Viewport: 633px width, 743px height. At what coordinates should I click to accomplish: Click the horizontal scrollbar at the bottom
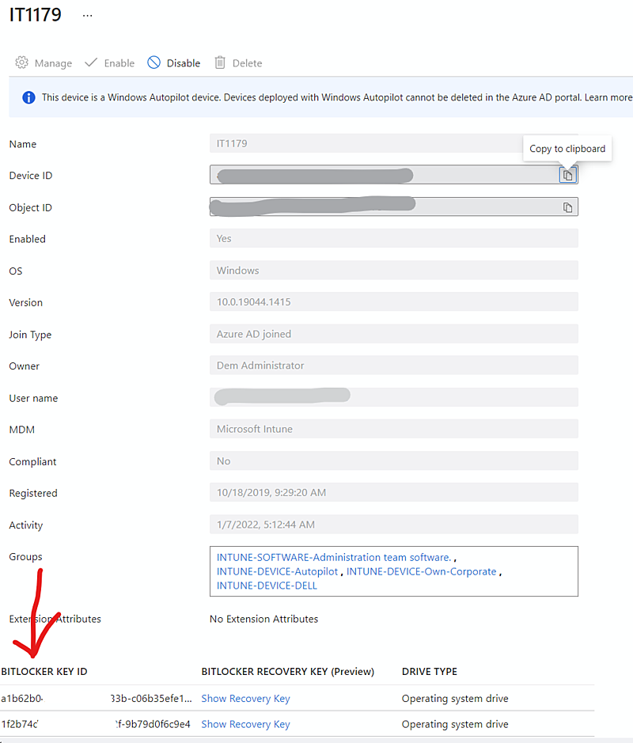[316, 739]
